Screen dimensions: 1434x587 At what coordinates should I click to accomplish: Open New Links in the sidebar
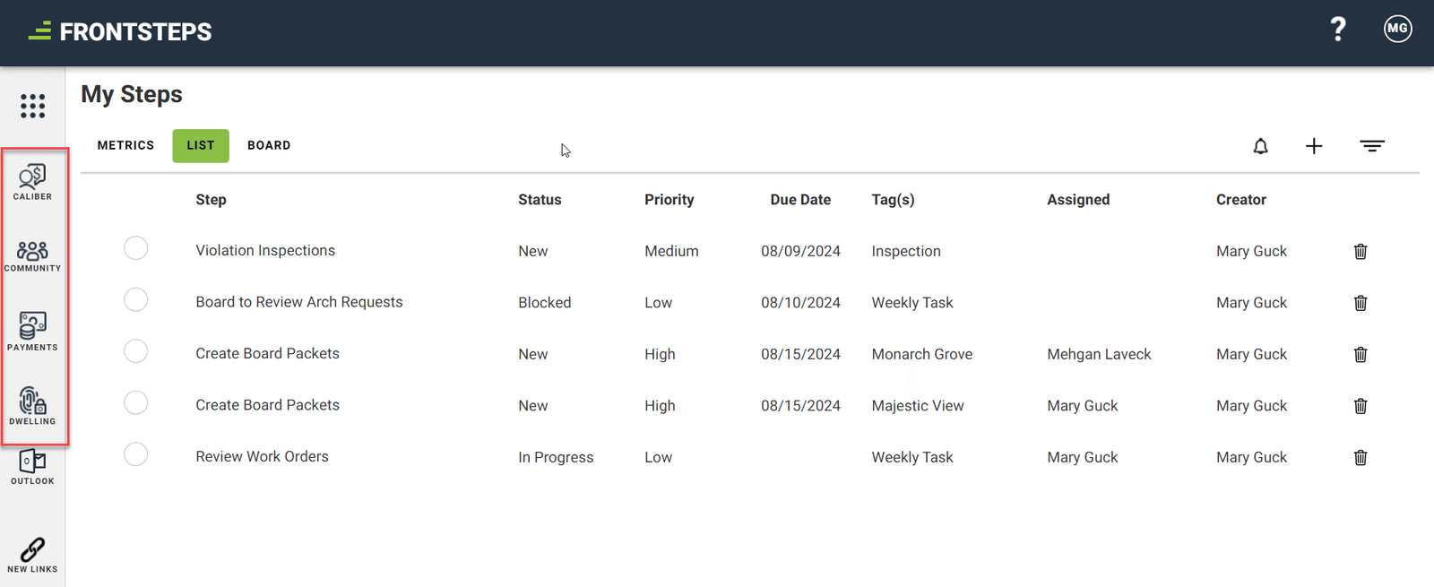[x=32, y=556]
